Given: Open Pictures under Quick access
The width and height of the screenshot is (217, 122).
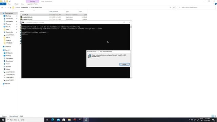Looking at the screenshot, I should click(x=8, y=24).
